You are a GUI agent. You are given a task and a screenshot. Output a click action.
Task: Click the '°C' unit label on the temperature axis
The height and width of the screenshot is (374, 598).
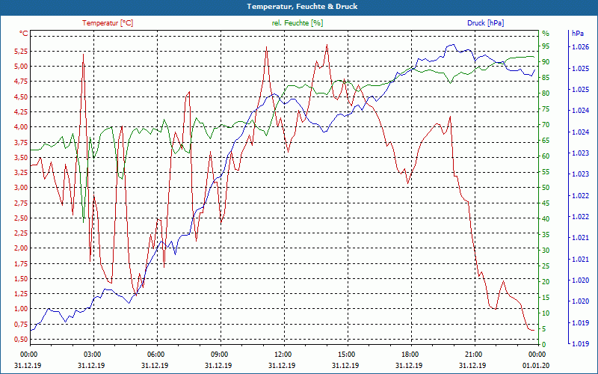(24, 34)
